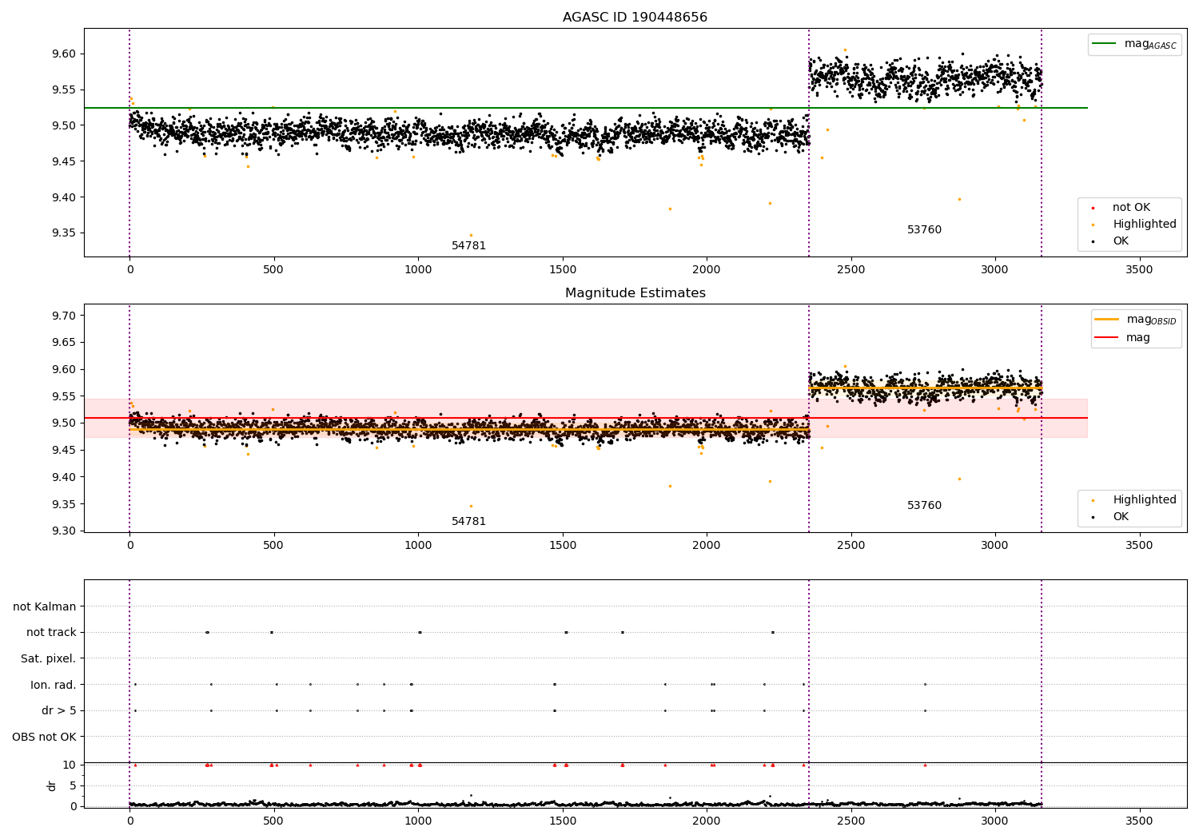The height and width of the screenshot is (839, 1199).
Task: Click the '53760' label in the top plot
Action: coord(924,230)
